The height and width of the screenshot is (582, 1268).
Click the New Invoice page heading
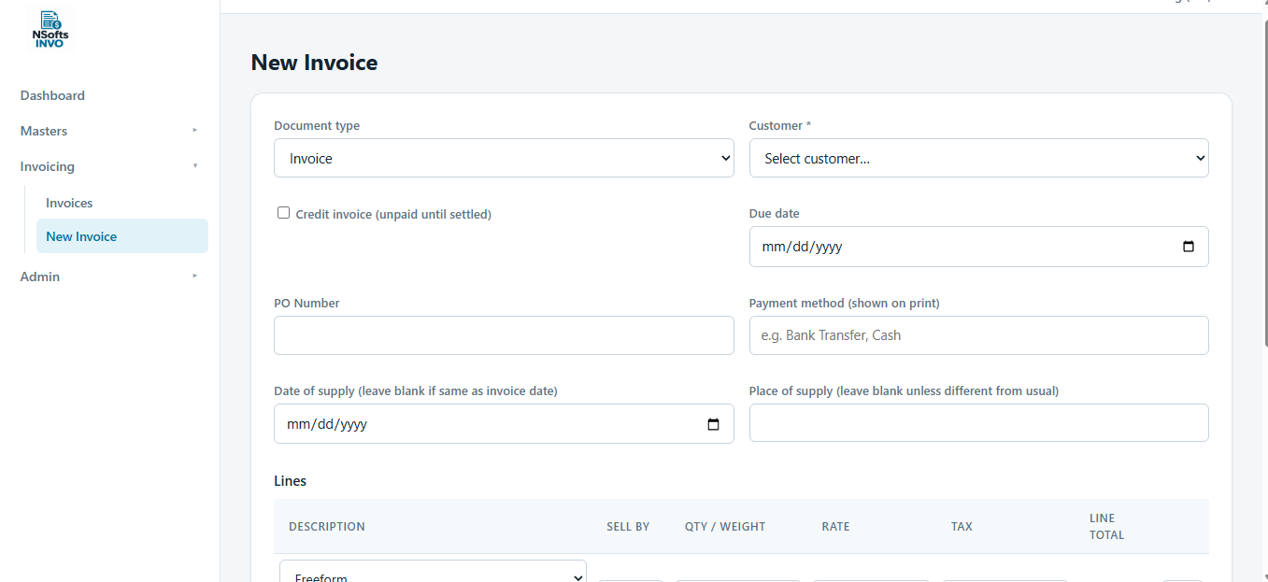pyautogui.click(x=314, y=63)
